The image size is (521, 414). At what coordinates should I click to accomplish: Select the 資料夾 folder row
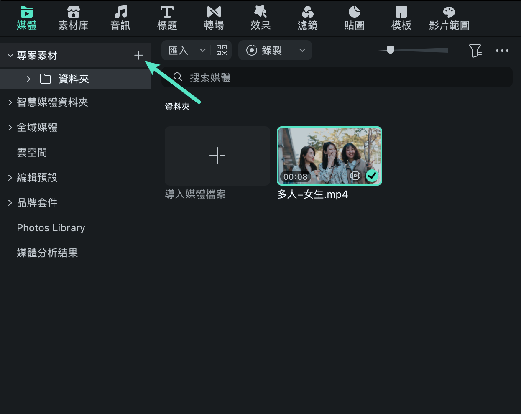tap(75, 79)
